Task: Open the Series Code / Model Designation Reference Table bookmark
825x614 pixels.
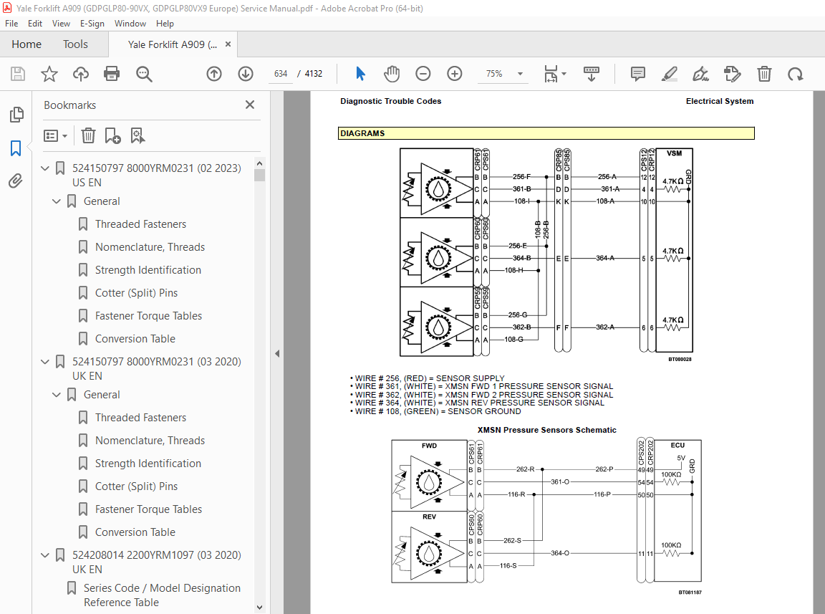Action: (162, 595)
